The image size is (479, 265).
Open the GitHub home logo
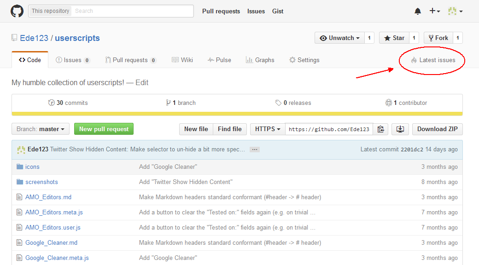coord(17,11)
